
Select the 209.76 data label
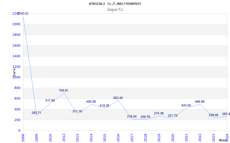(145, 117)
